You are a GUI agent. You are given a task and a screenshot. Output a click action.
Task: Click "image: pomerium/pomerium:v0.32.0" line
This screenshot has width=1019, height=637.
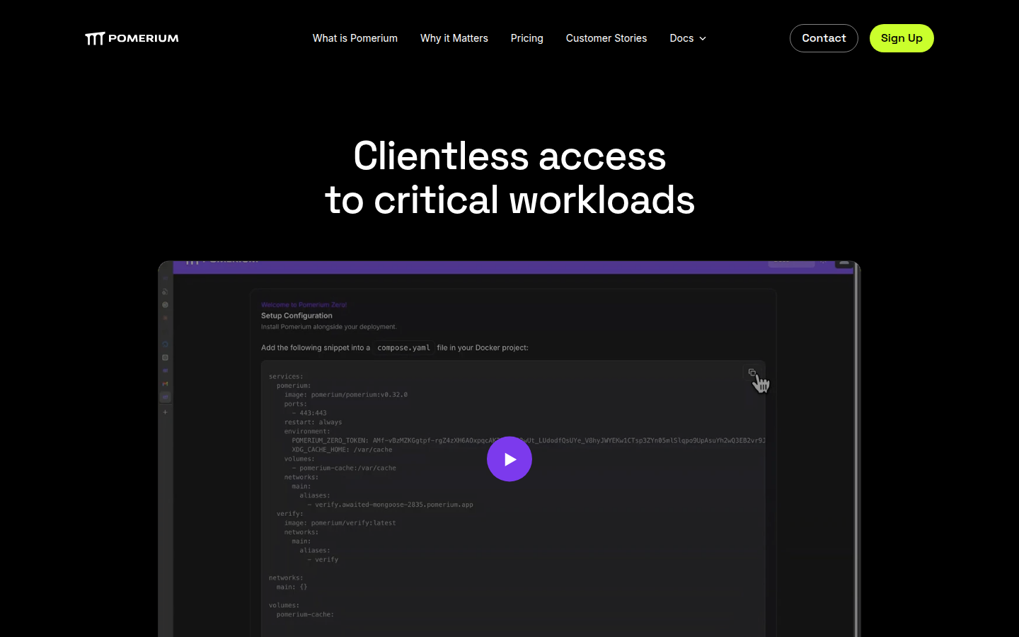click(x=346, y=395)
